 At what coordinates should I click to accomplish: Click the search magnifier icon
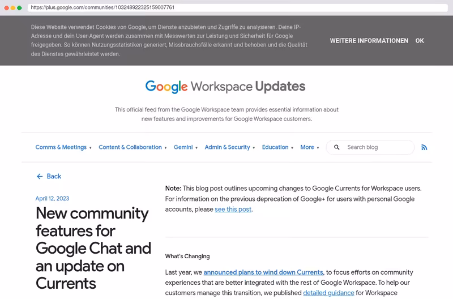pos(336,147)
